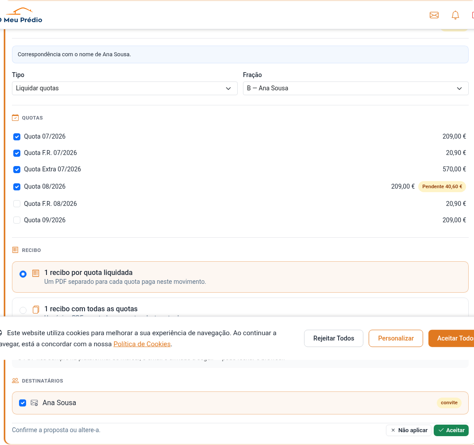Click Rejeitar Todos in cookie banner
This screenshot has width=474, height=445.
point(333,338)
